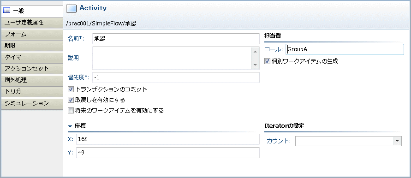Click the 説明 scrollbar up arrow

click(x=255, y=52)
